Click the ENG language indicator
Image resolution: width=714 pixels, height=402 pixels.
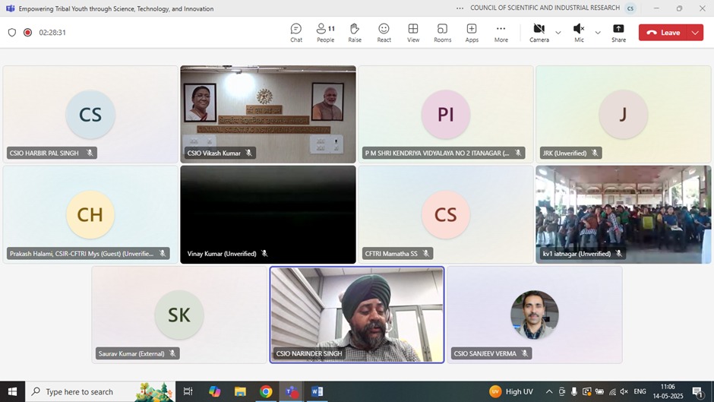(x=640, y=391)
